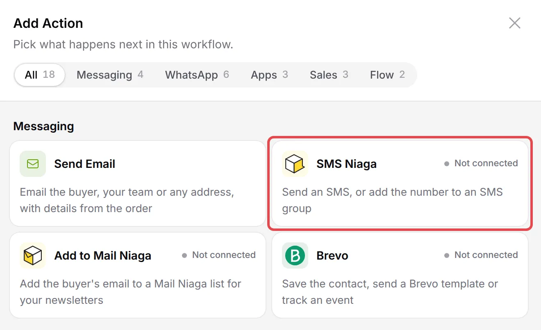The image size is (541, 330).
Task: Switch to the Messaging filter tab
Action: tap(110, 75)
